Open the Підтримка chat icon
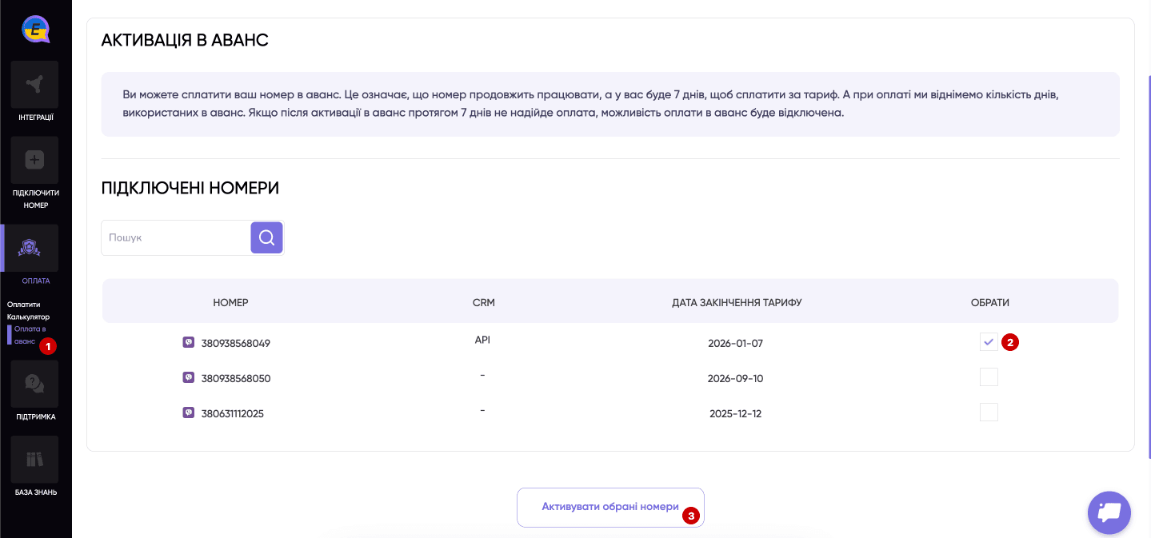The height and width of the screenshot is (538, 1151). pyautogui.click(x=35, y=384)
